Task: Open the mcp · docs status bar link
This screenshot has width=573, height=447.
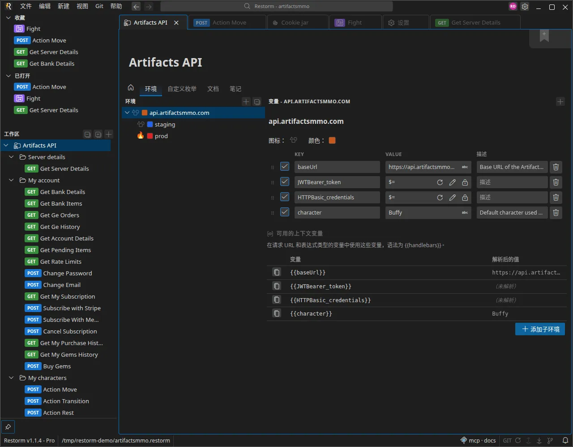Action: click(x=478, y=440)
